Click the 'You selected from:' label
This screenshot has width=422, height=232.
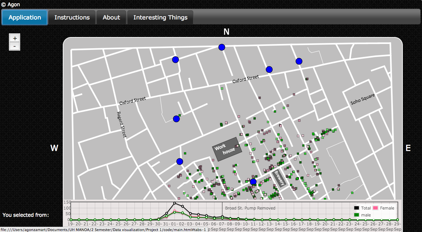pos(26,215)
